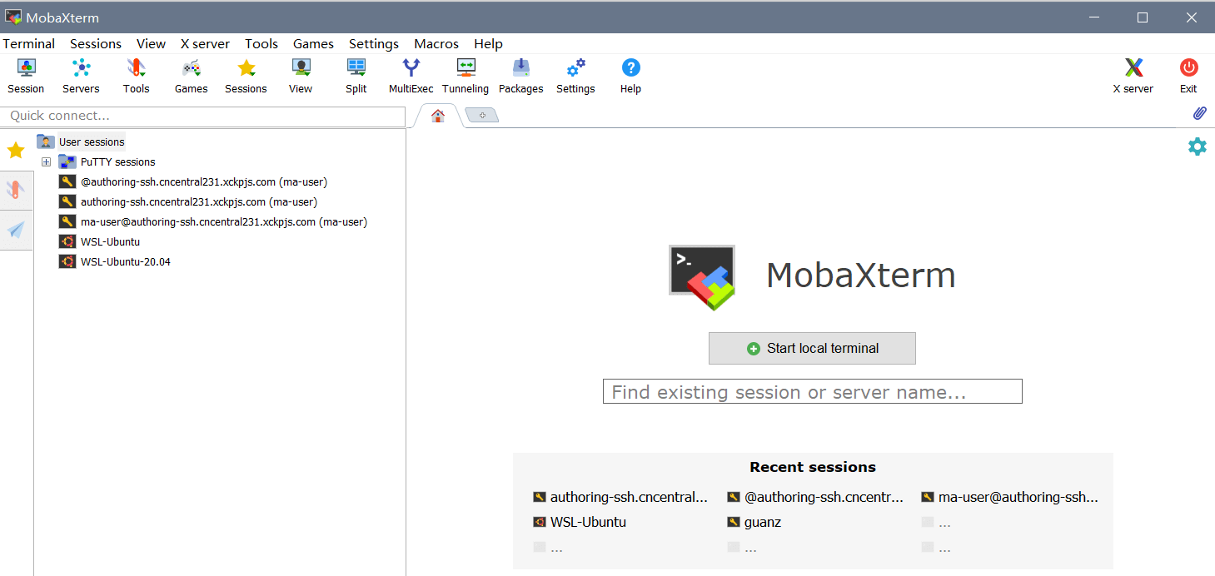Open the paperclip attach icon
Screen dimensions: 1215x576
tap(1200, 113)
